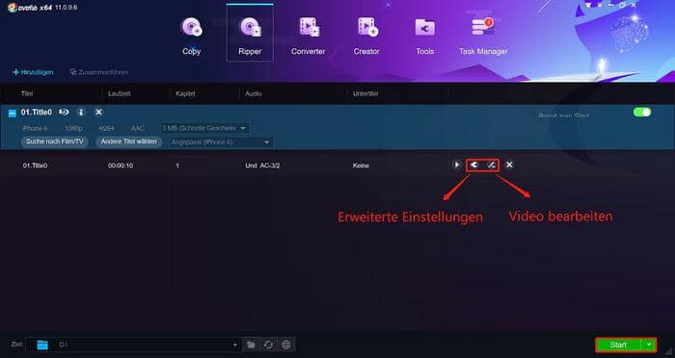The image size is (675, 358).
Task: Show info for 01.Title0 source
Action: click(x=81, y=113)
